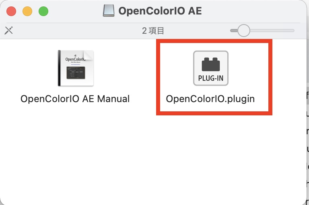Select the OpenColorIO AE Manual document icon

(76, 68)
